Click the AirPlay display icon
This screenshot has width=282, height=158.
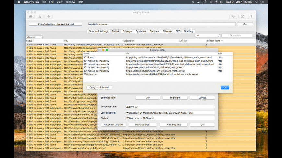(x=199, y=2)
